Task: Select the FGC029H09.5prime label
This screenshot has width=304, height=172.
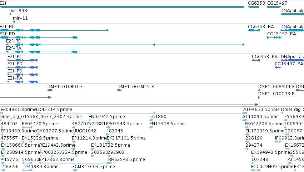Action: [x=272, y=167]
